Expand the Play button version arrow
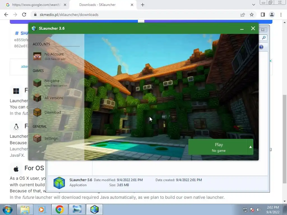The height and width of the screenshot is (215, 287). pos(250,147)
